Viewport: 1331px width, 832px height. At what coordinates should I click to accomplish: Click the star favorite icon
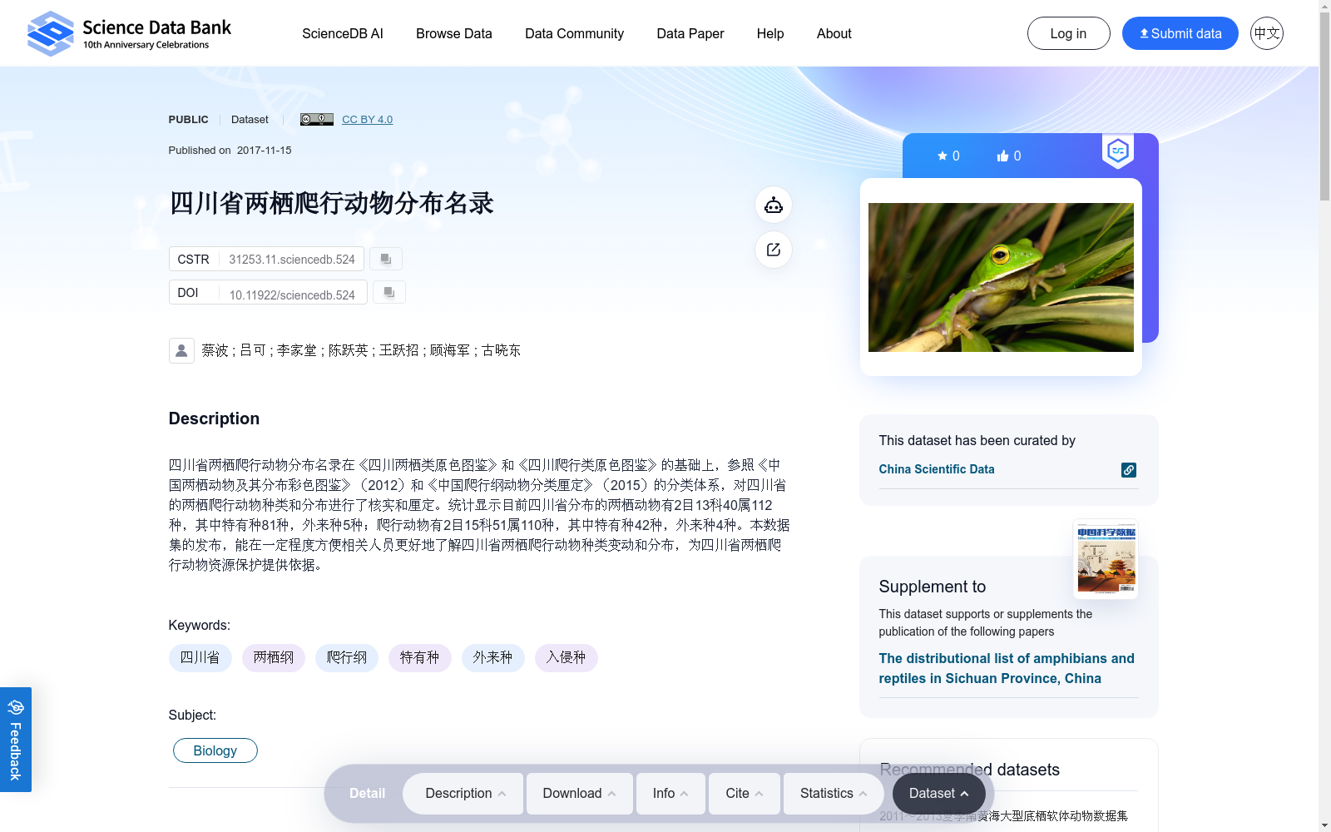[x=943, y=156]
